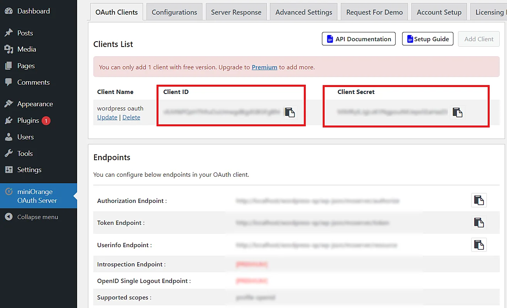Copy the Authorization Endpoint URL
This screenshot has height=308, width=507.
click(478, 200)
